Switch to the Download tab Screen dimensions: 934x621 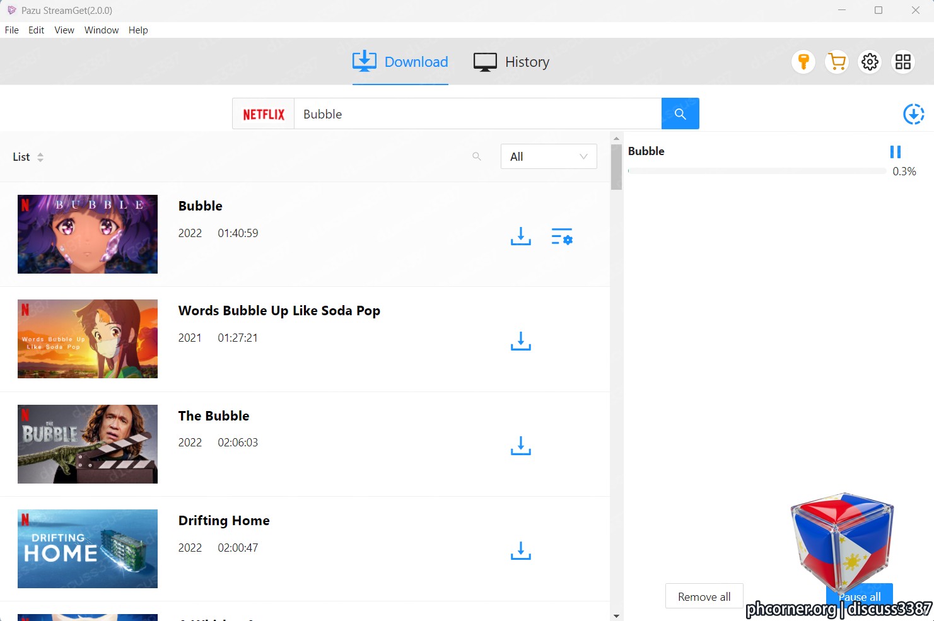[x=400, y=62]
